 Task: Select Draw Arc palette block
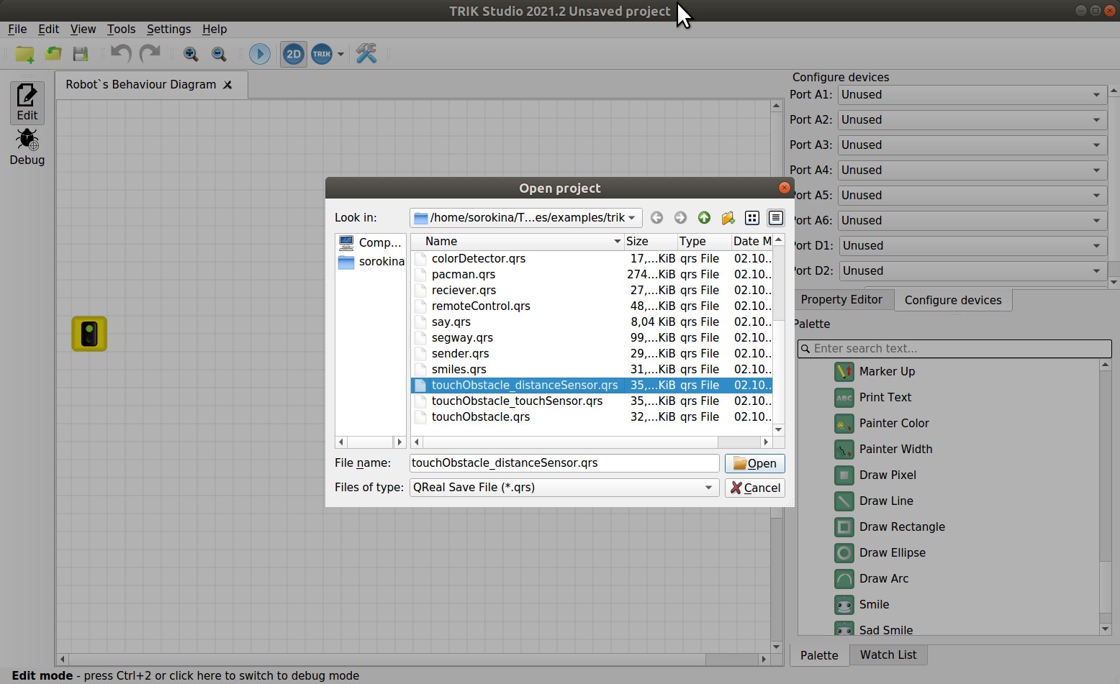coord(872,579)
